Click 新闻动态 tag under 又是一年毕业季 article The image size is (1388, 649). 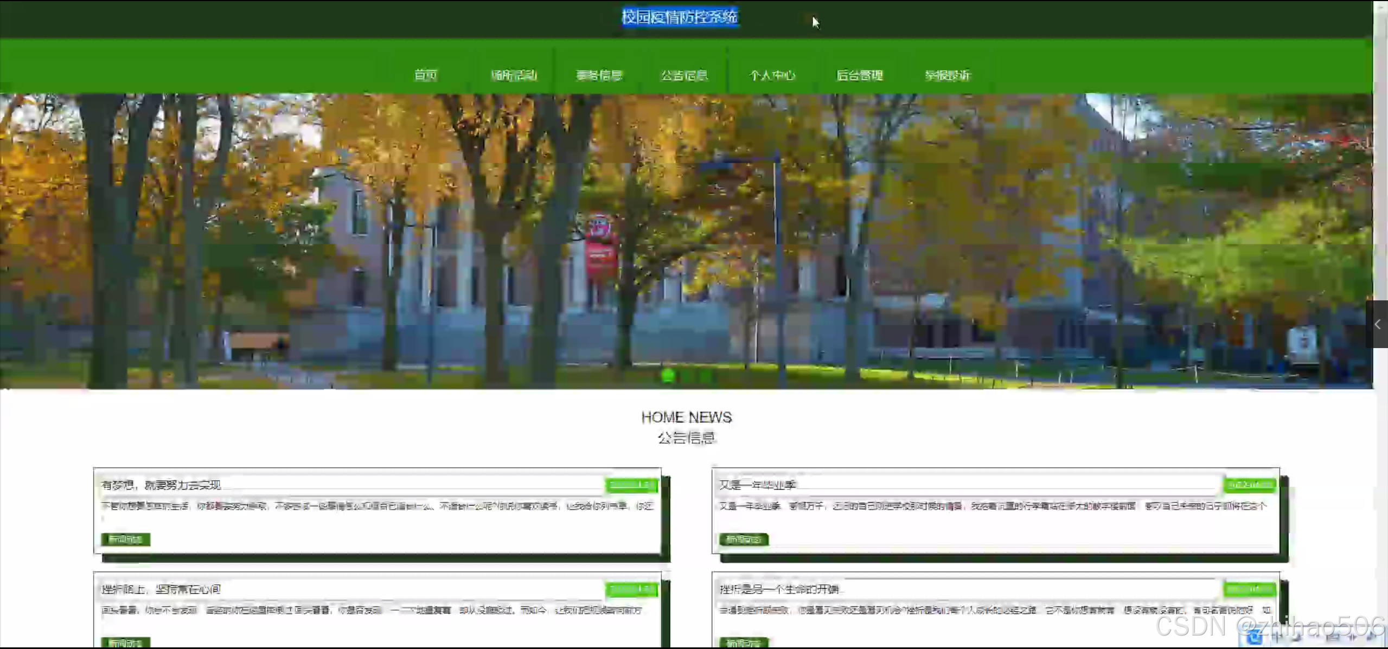click(744, 539)
